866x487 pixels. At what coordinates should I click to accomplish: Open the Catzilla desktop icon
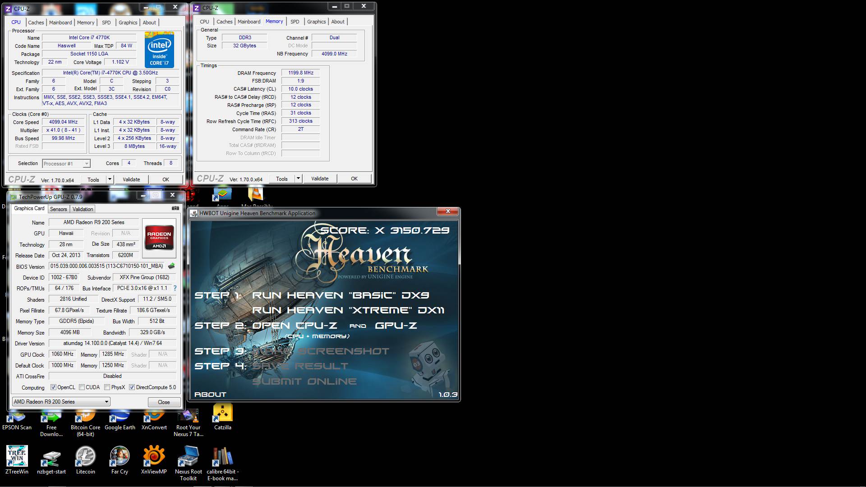(223, 417)
